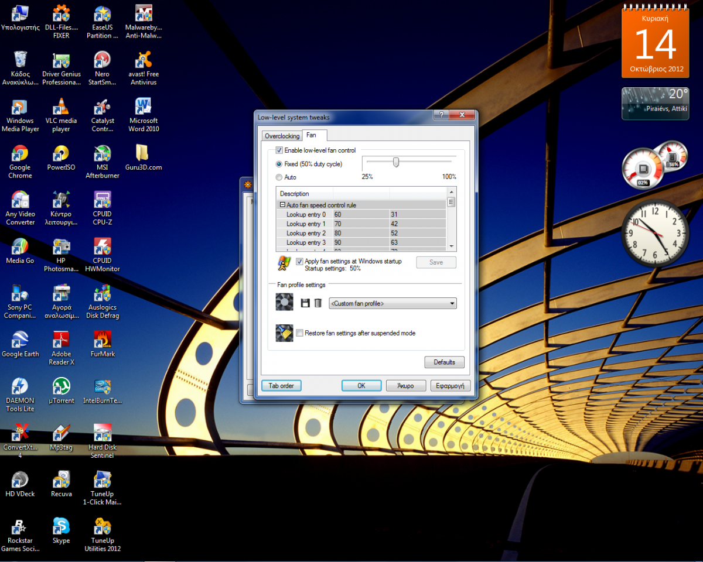Open Nero StartSmart shortcut

(103, 68)
